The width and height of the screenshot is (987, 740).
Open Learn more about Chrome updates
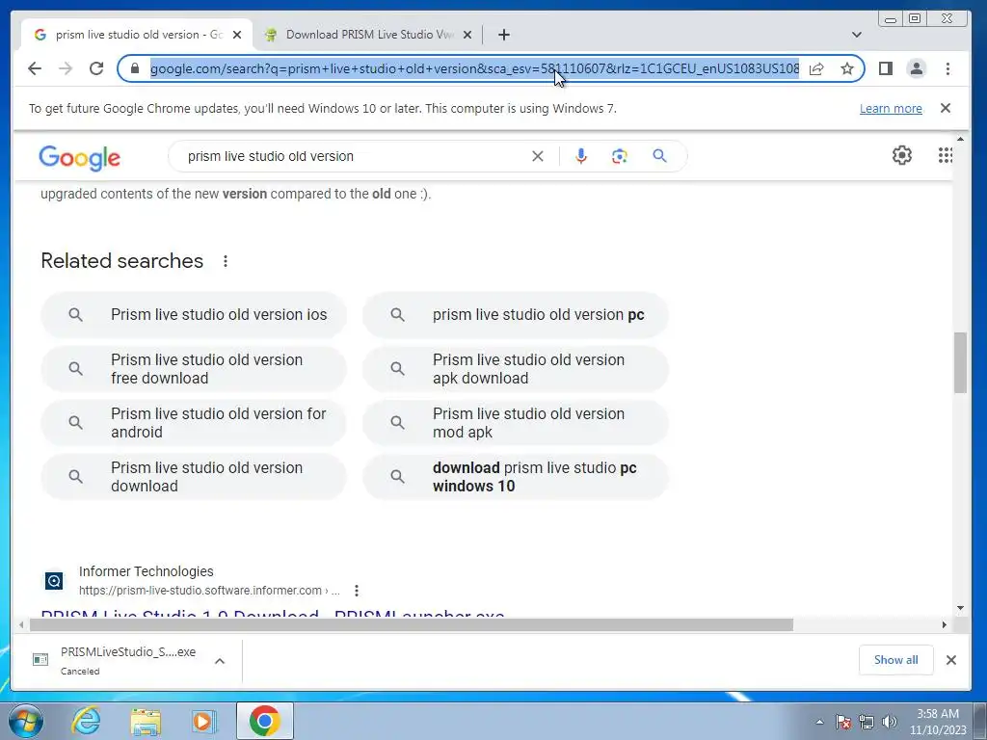(x=891, y=108)
